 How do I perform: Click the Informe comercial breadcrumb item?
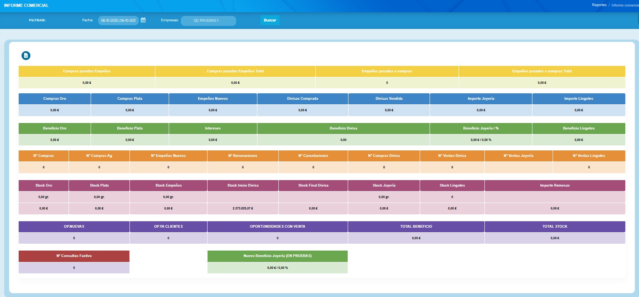pos(625,5)
